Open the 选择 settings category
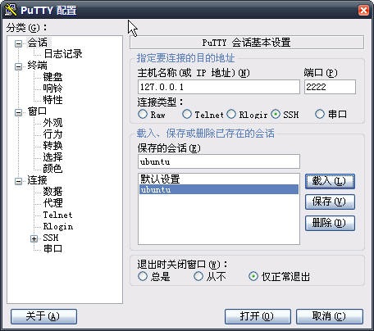The width and height of the screenshot is (374, 331). pyautogui.click(x=52, y=157)
